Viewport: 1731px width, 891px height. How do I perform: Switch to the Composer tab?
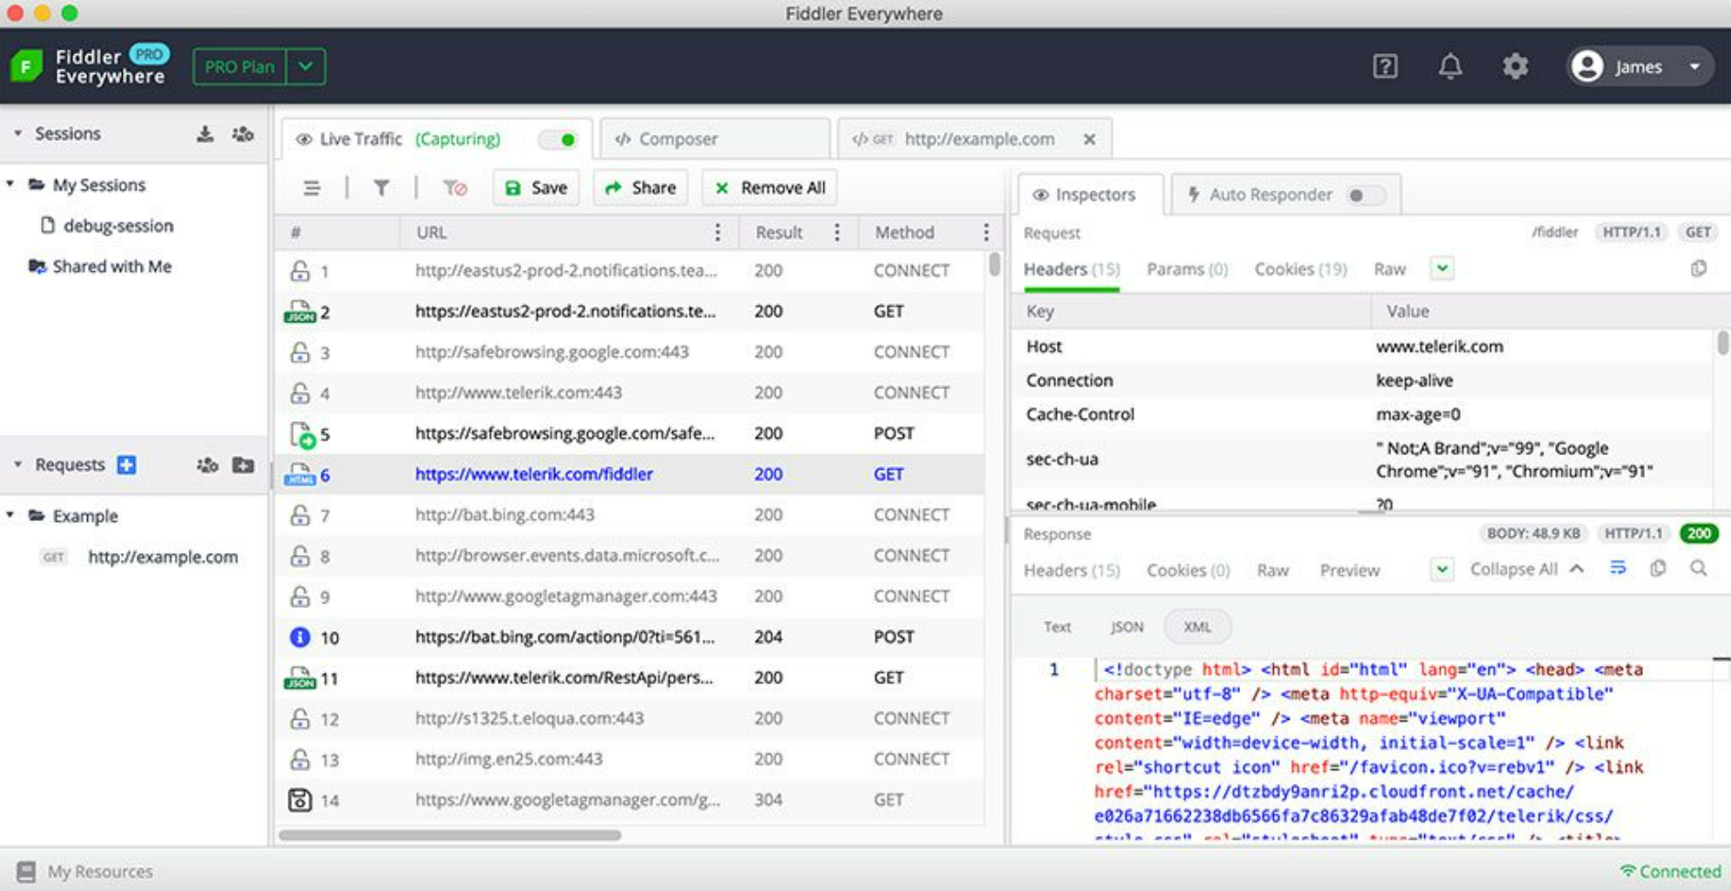pyautogui.click(x=714, y=139)
